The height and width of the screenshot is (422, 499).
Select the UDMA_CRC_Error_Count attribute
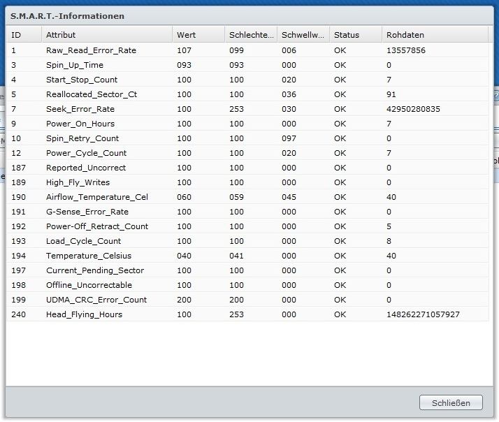(96, 299)
